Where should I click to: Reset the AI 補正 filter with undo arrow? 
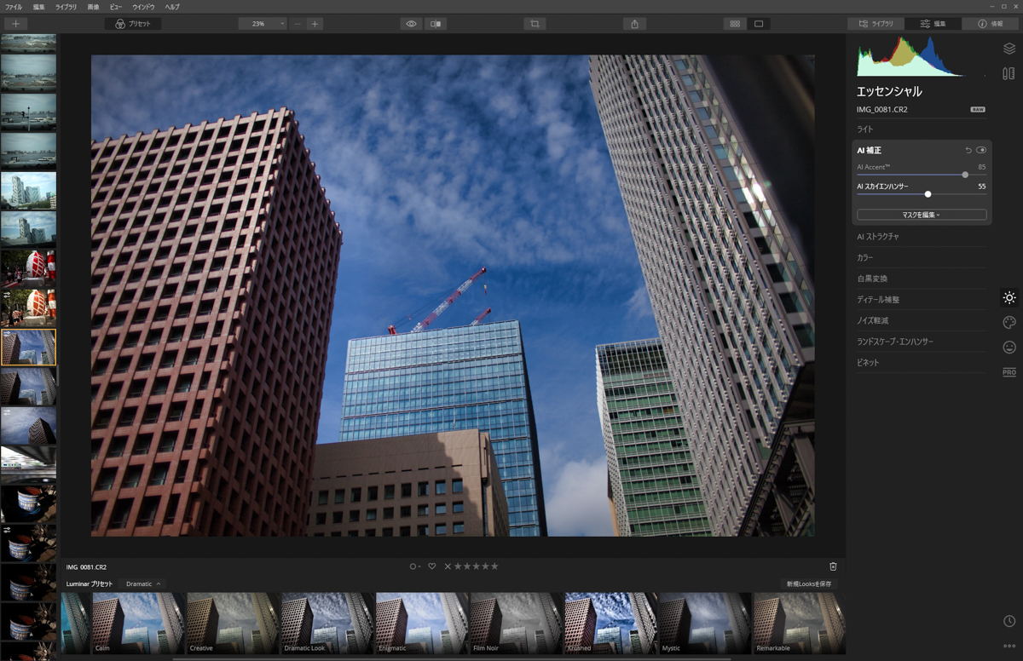(x=968, y=150)
